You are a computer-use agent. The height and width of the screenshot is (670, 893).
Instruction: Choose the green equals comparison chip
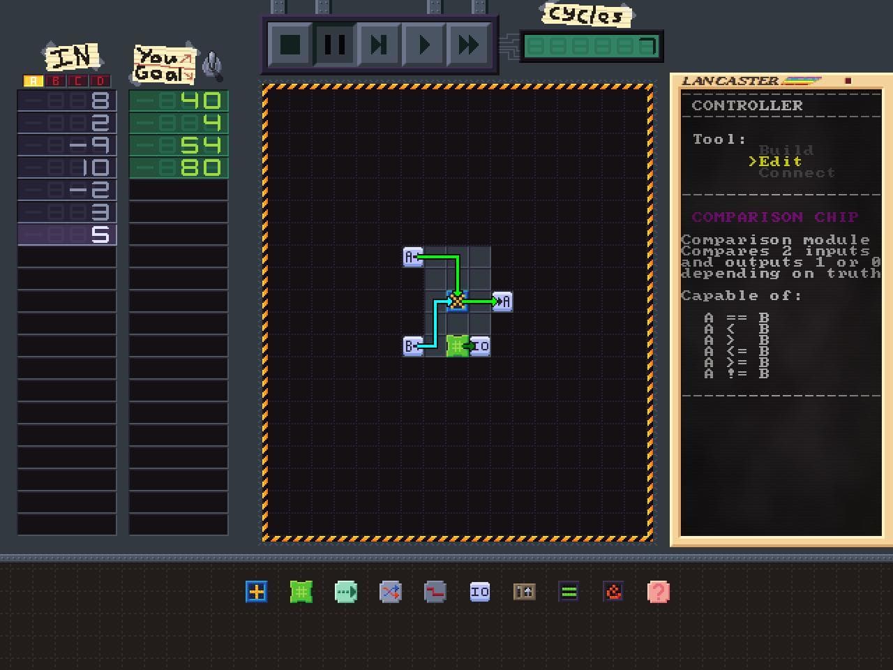click(569, 592)
